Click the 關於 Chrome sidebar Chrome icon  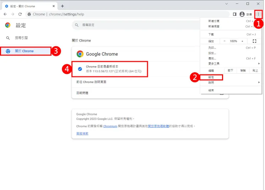click(x=8, y=51)
